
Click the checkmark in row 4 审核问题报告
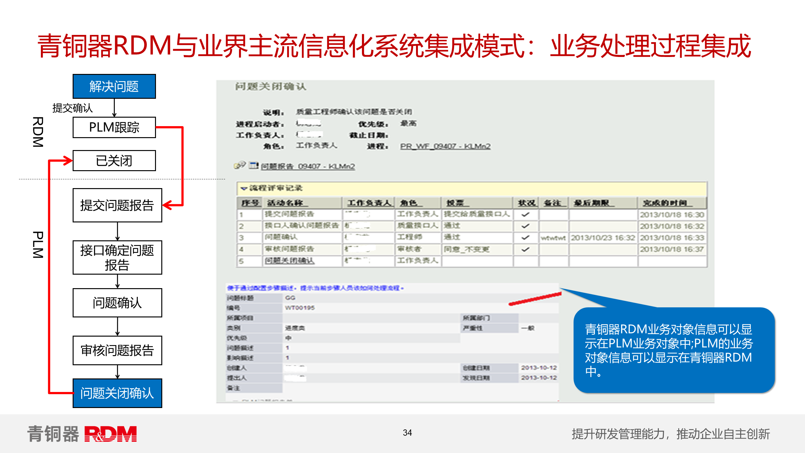click(525, 249)
